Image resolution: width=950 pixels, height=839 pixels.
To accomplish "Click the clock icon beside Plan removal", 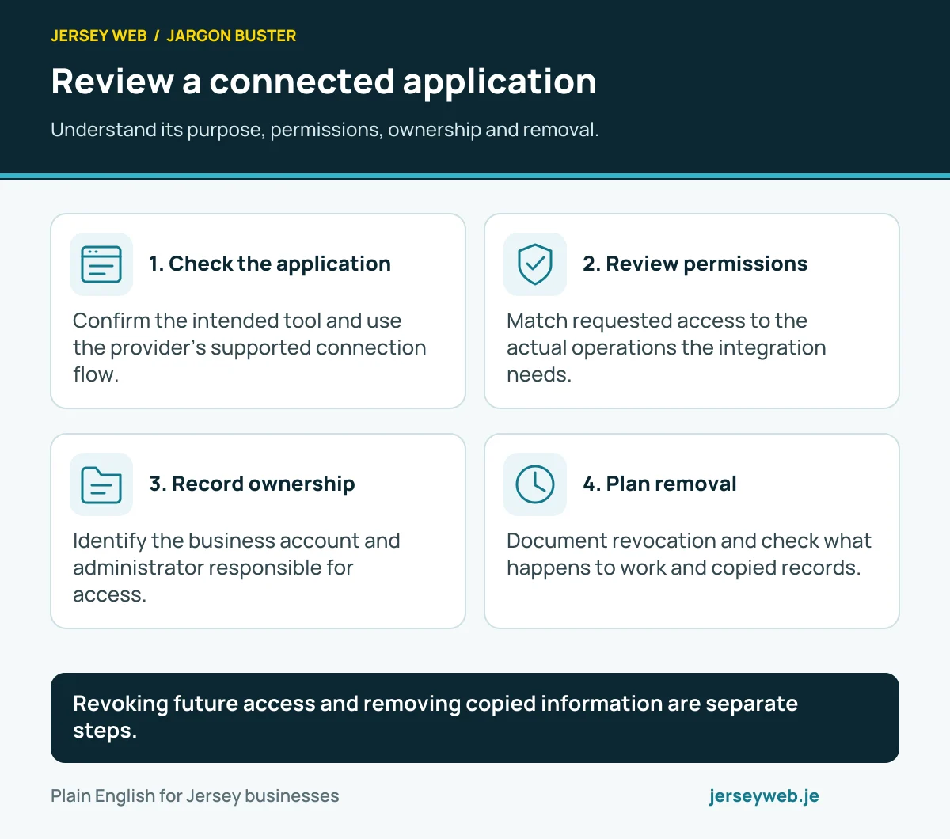I will tap(535, 484).
